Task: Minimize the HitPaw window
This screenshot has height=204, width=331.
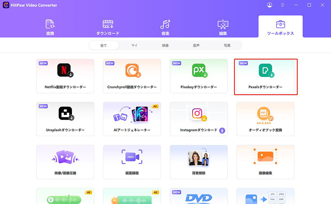Action: pos(296,5)
